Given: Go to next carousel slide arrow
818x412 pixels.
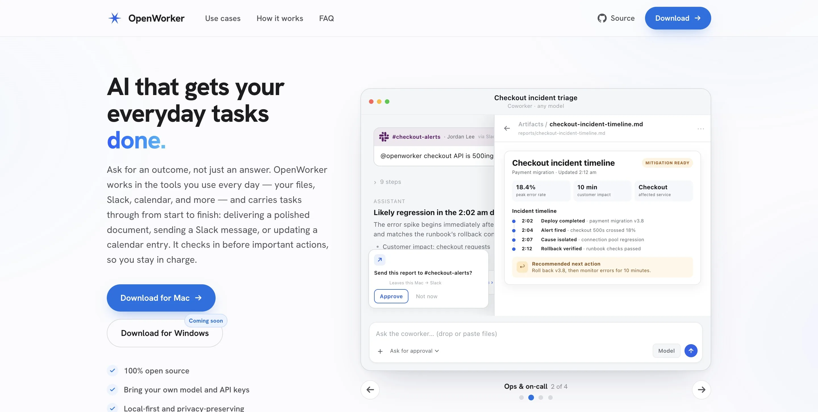Looking at the screenshot, I should [x=701, y=390].
